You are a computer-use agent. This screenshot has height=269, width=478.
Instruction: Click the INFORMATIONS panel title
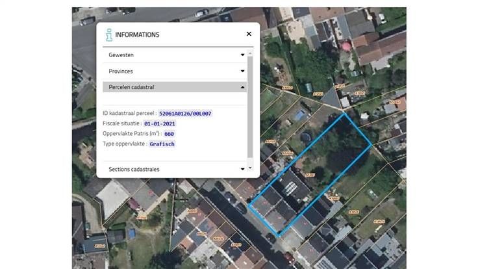(137, 34)
